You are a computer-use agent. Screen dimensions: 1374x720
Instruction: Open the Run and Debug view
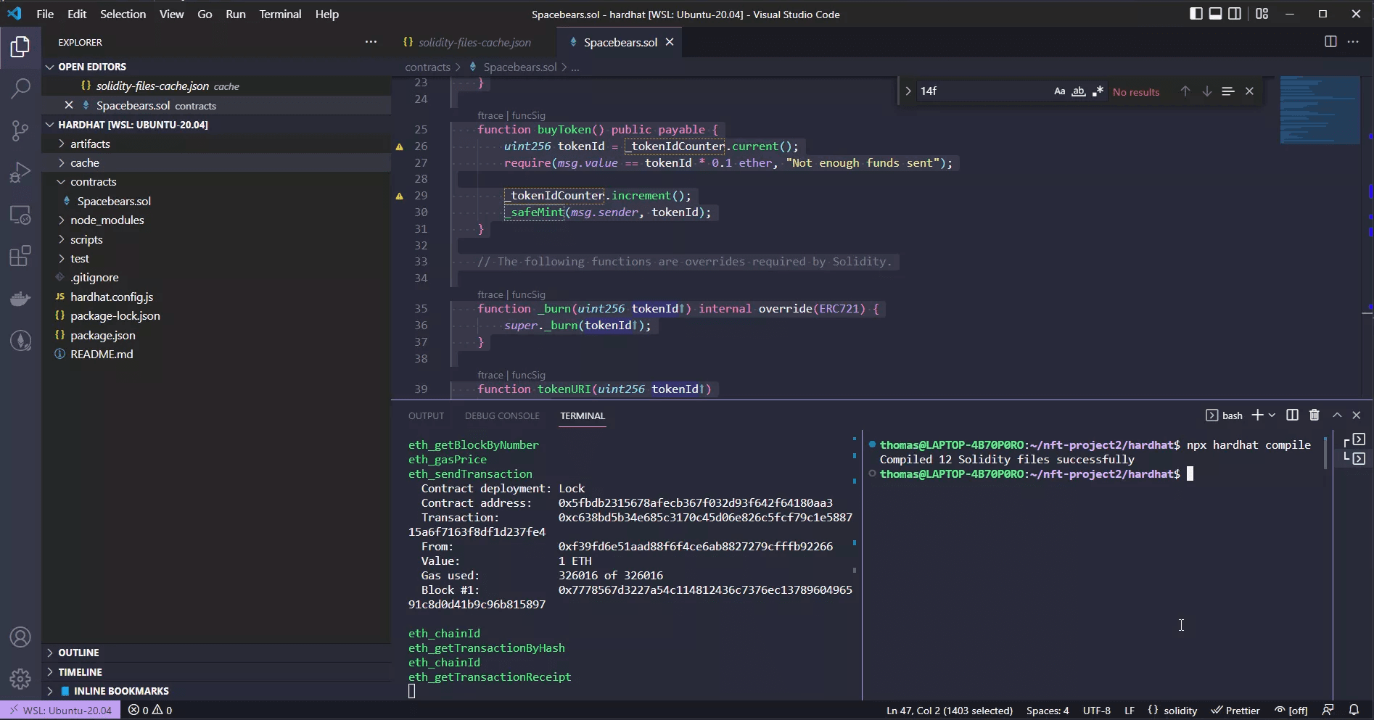coord(20,173)
